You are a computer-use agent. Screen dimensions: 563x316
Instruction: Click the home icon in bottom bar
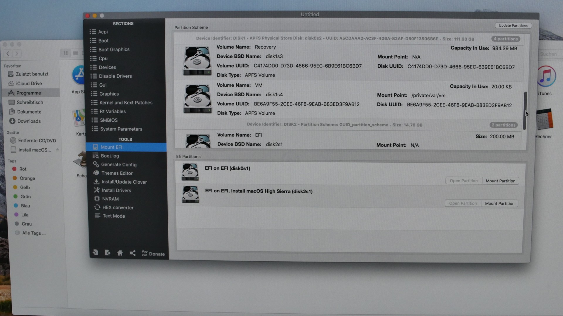[120, 253]
